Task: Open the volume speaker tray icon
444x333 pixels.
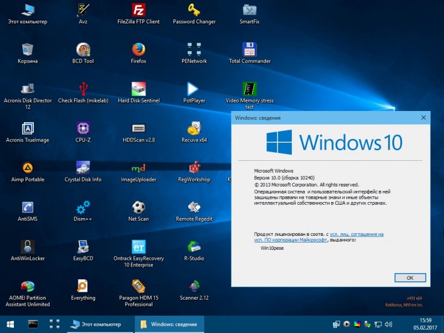Action: 389,324
